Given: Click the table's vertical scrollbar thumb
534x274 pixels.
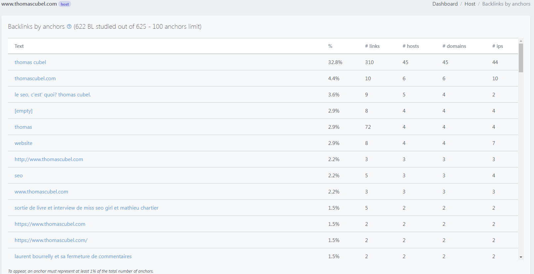Looking at the screenshot, I should coord(521,58).
